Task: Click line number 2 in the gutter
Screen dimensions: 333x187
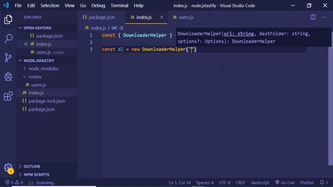Action: pyautogui.click(x=91, y=42)
